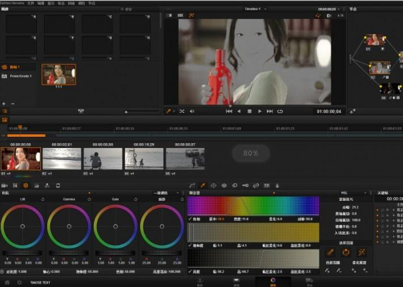Open the second menu bar item

tap(31, 3)
